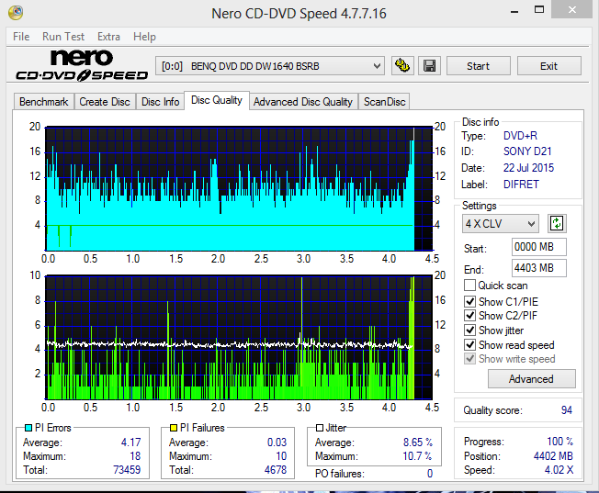The height and width of the screenshot is (493, 599).
Task: Click the PI Failures total 4678
Action: (276, 470)
